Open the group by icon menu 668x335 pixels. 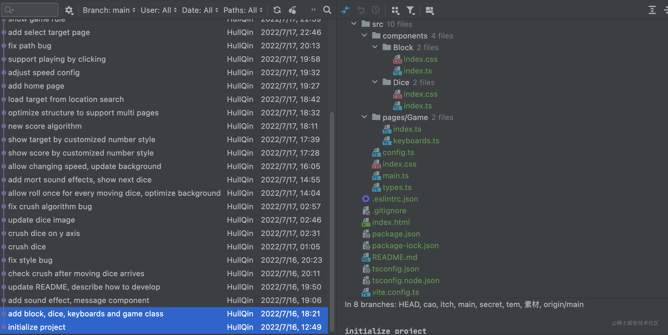395,10
